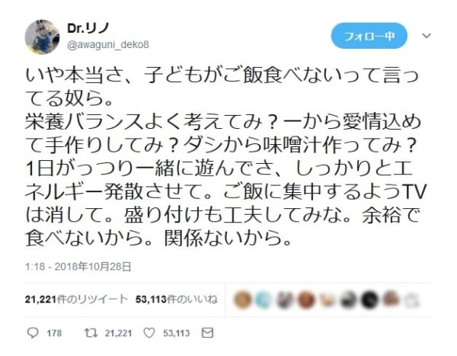This screenshot has height=356, width=457.
Task: Open the black circular liker avatar
Action: pyautogui.click(x=369, y=300)
